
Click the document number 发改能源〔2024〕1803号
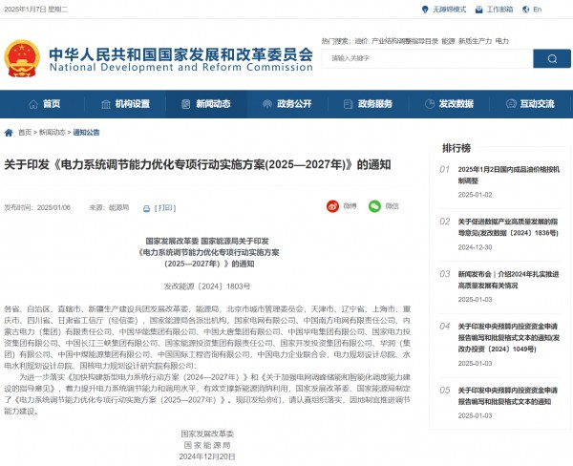click(207, 286)
